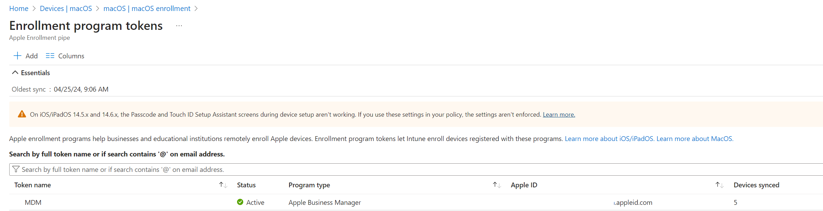Navigate to Devices | macOS breadcrumb
The height and width of the screenshot is (211, 823).
pos(66,9)
